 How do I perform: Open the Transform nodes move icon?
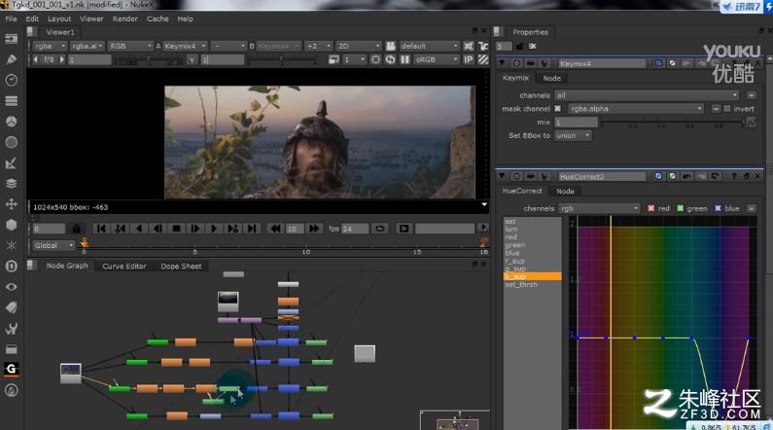11,204
